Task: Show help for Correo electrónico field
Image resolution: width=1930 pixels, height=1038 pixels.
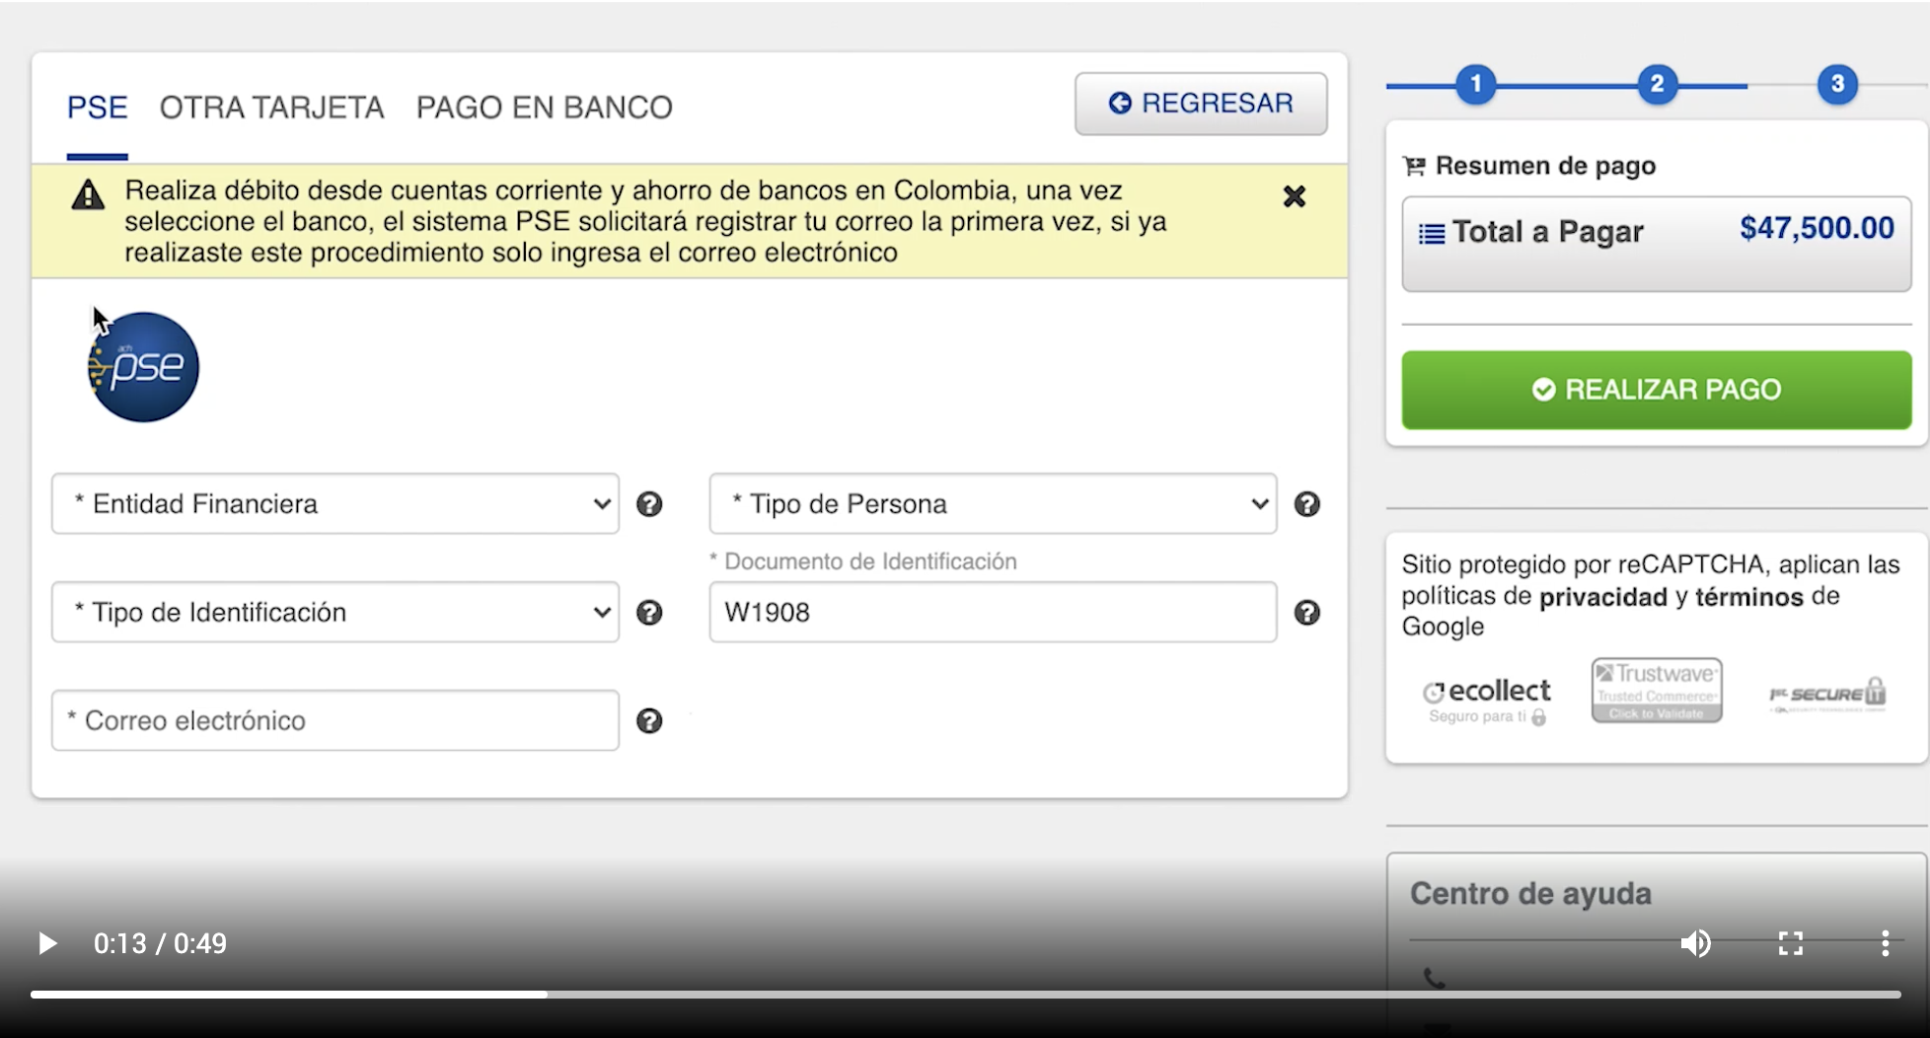Action: tap(649, 721)
